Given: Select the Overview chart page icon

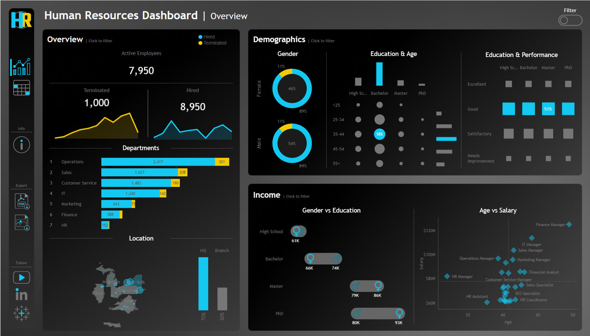Looking at the screenshot, I should 21,66.
